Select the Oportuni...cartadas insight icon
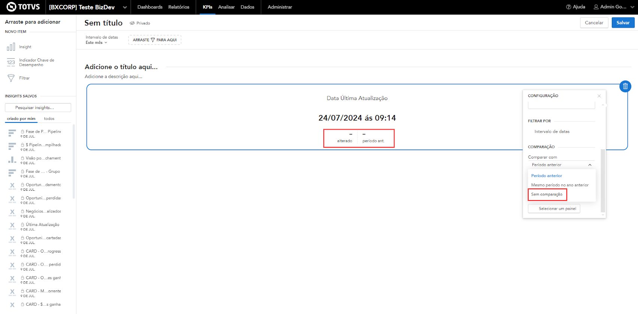Screen dimensions: 638x314 (12, 239)
